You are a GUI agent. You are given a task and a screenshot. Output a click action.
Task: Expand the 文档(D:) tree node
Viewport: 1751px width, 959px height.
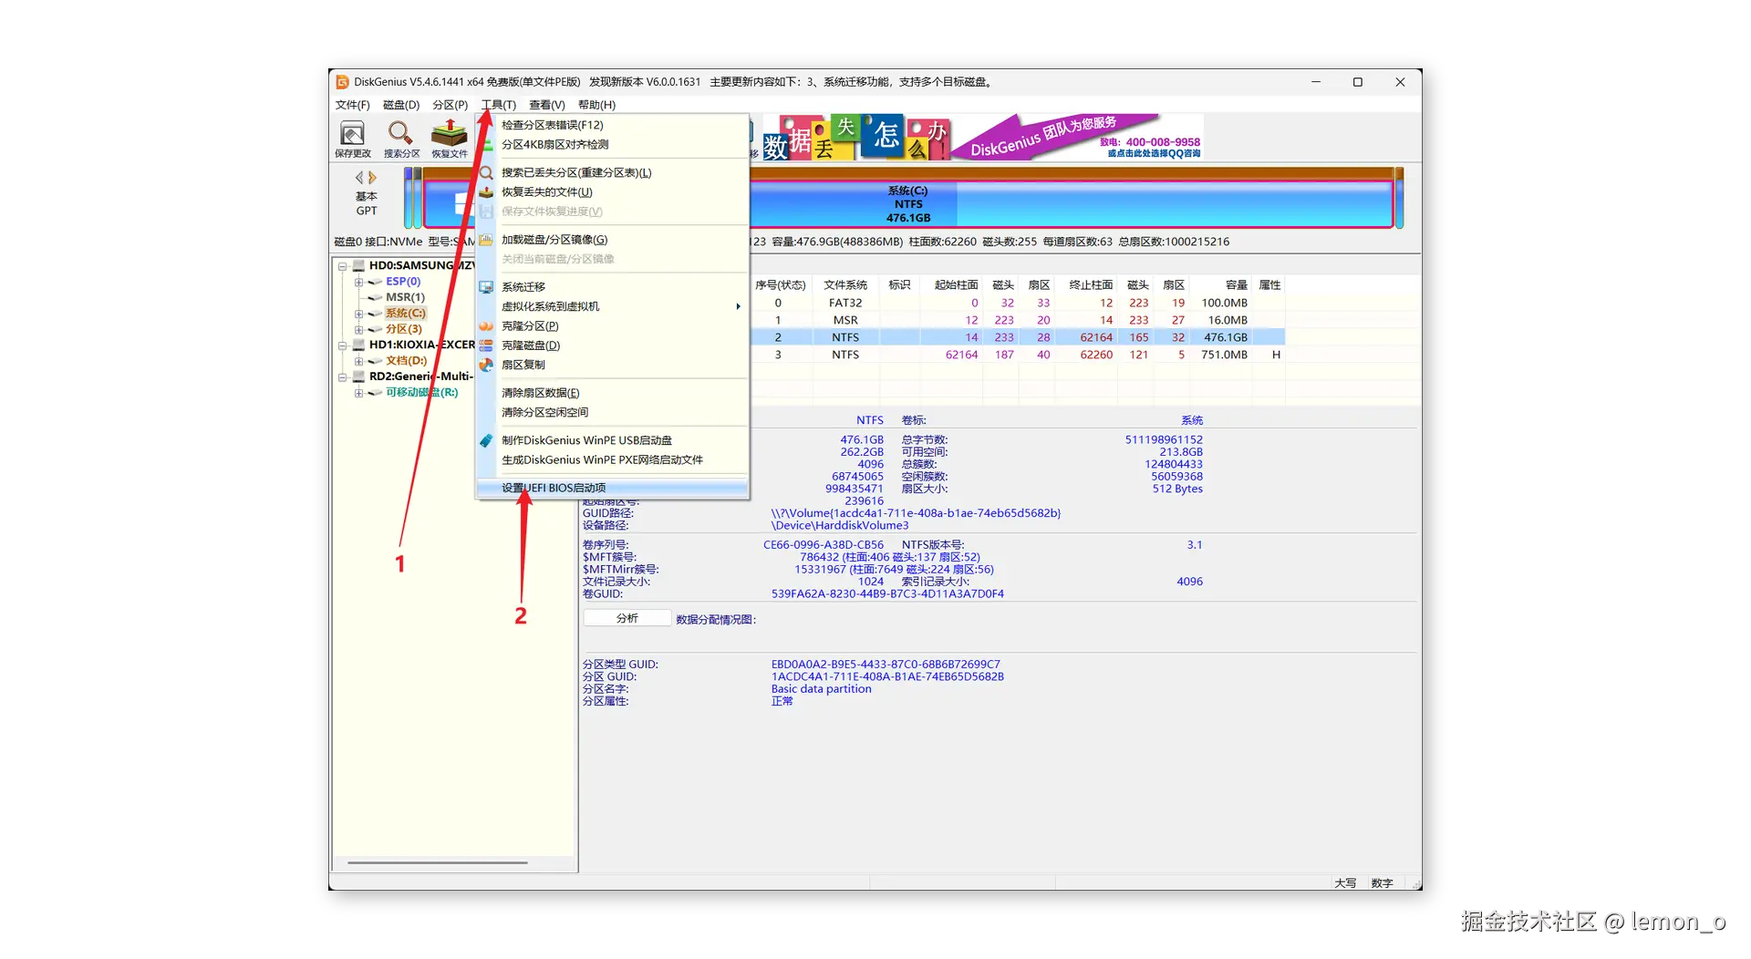click(358, 361)
